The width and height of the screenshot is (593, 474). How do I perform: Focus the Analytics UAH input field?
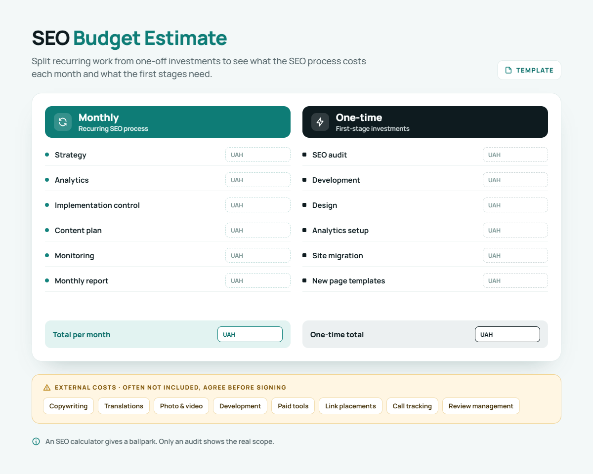click(x=258, y=180)
